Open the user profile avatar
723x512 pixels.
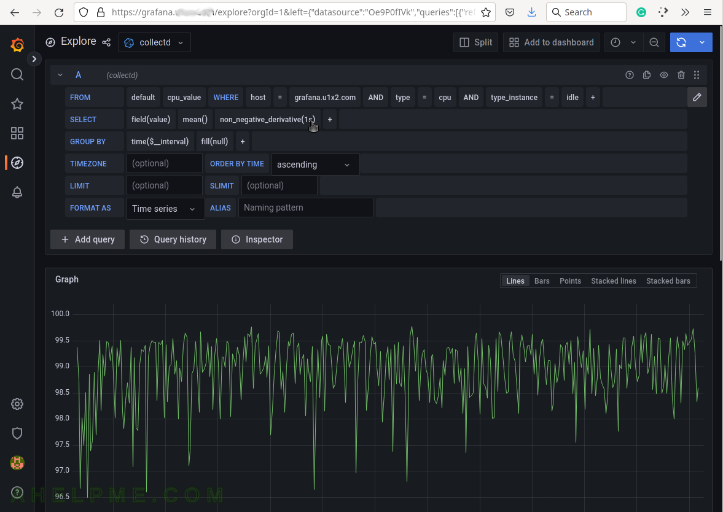click(17, 463)
